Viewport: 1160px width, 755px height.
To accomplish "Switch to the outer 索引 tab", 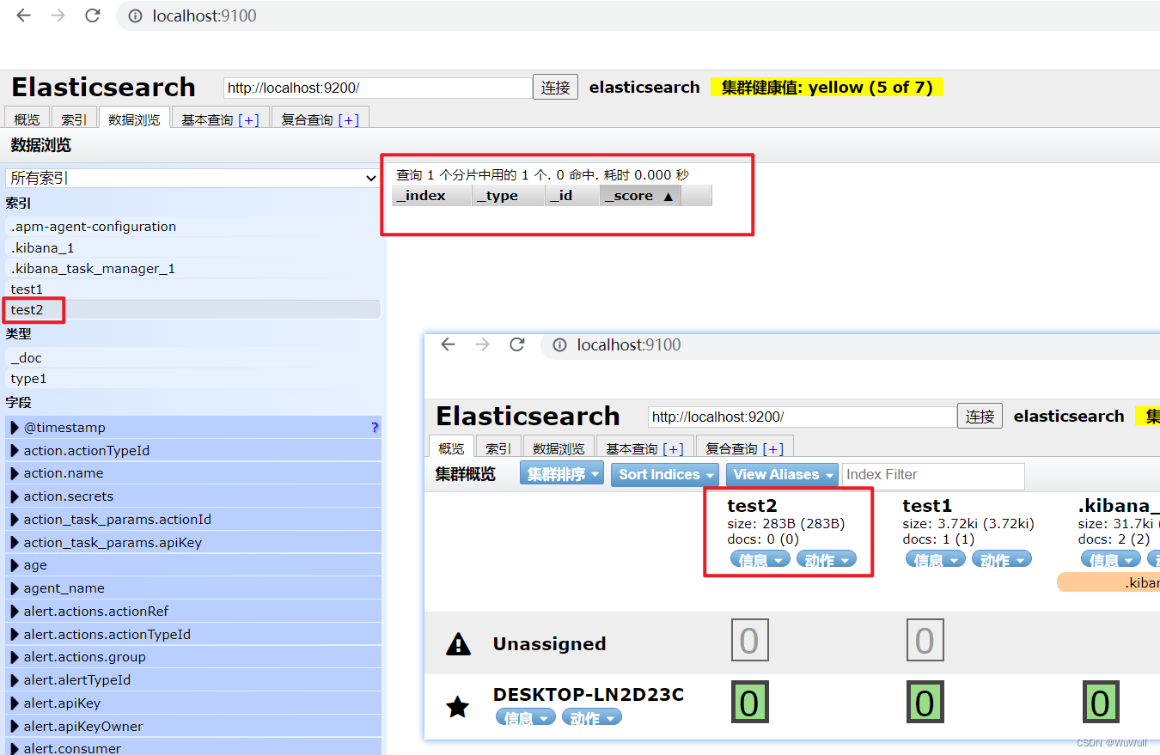I will click(74, 119).
